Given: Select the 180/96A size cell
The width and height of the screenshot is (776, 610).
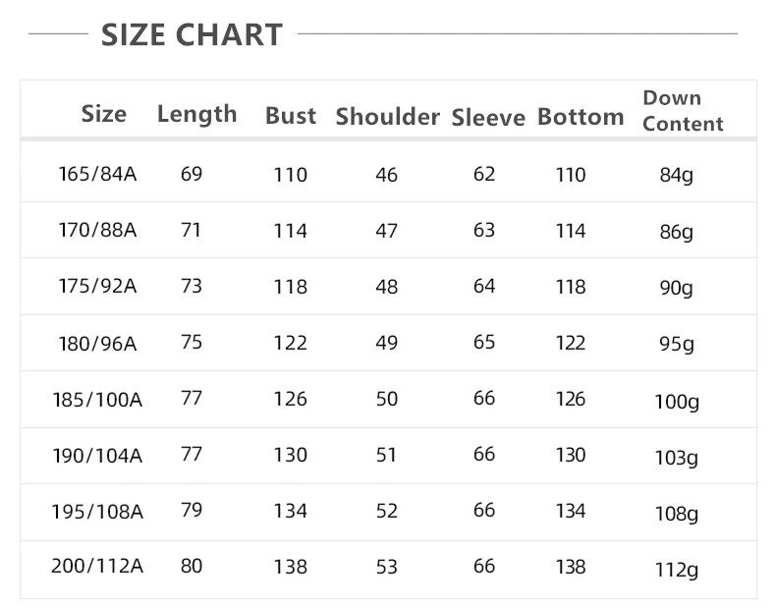Looking at the screenshot, I should coord(97,344).
